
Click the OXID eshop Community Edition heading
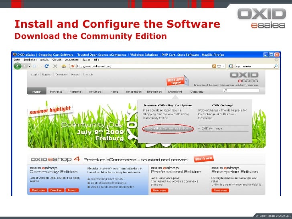coord(53,170)
